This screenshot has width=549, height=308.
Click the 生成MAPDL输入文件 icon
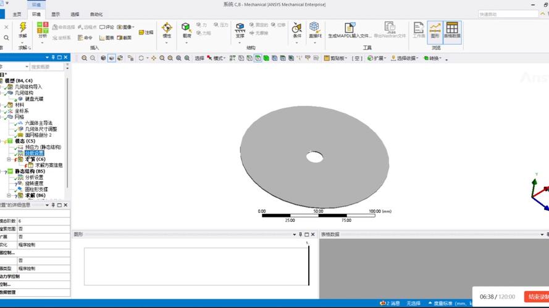tap(350, 29)
